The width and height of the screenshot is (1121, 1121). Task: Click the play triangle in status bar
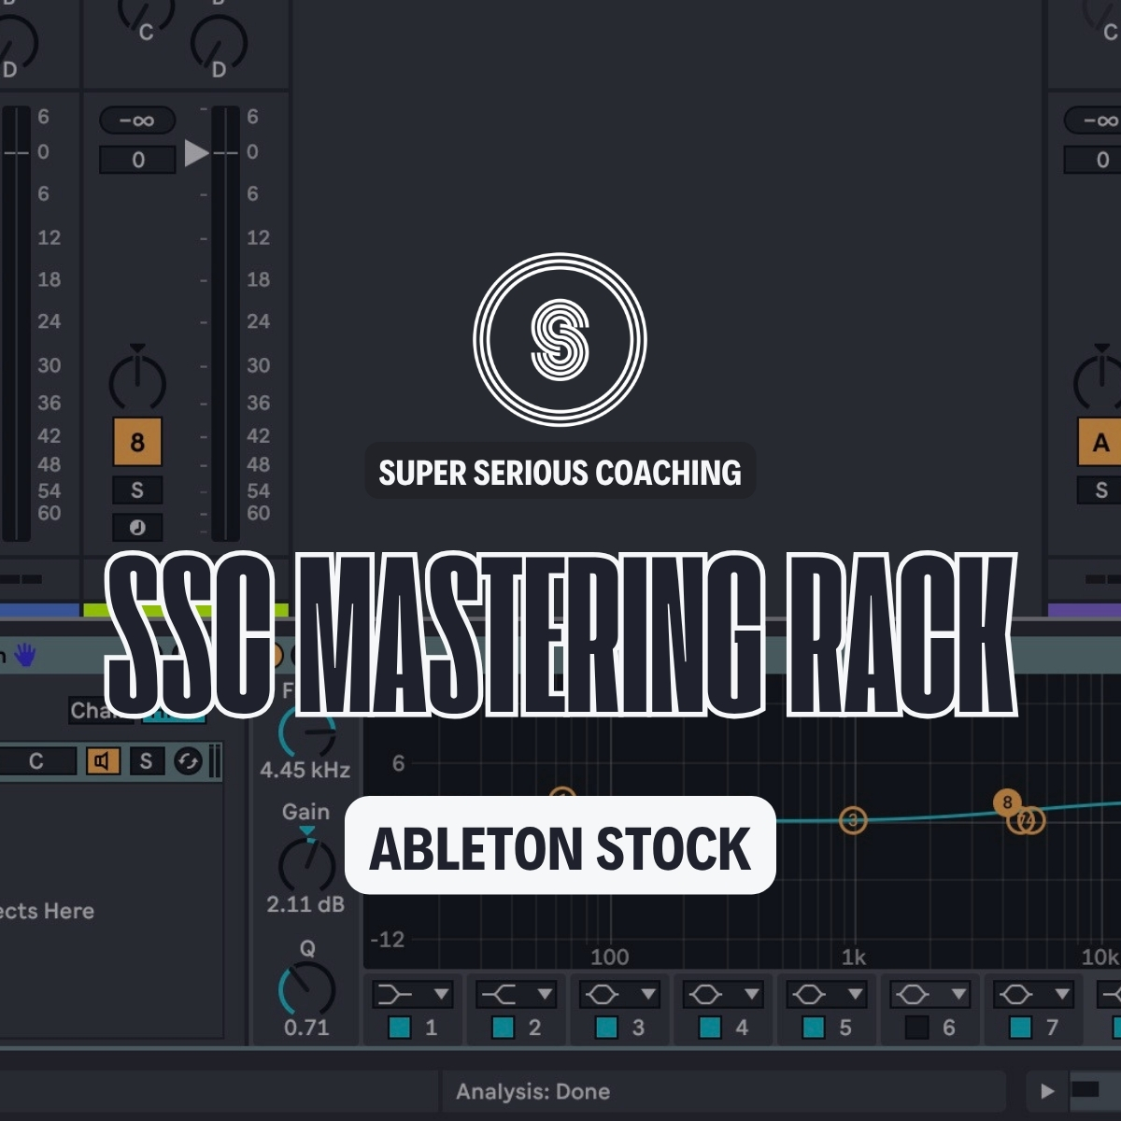1047,1091
